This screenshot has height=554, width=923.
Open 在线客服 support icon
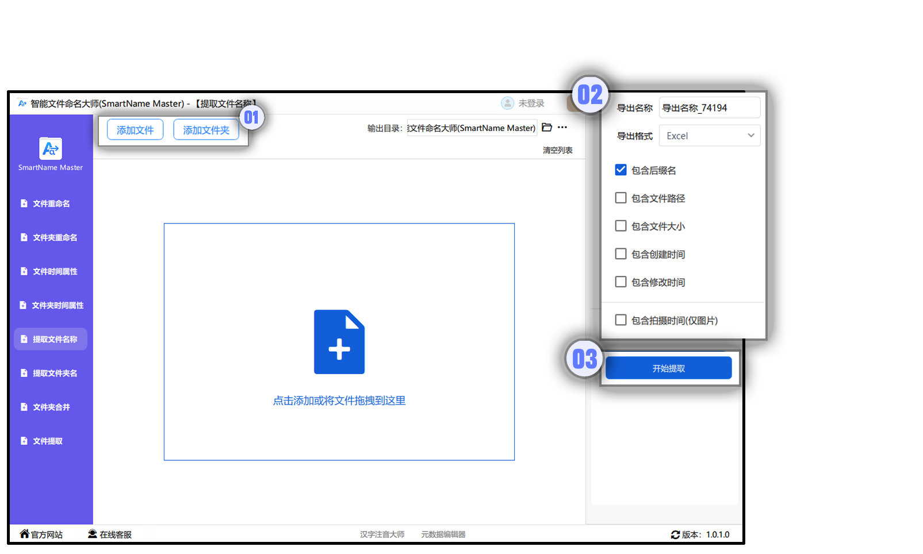(x=92, y=534)
